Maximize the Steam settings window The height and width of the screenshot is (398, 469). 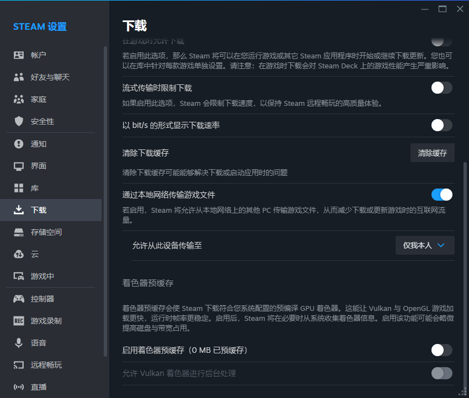pyautogui.click(x=443, y=9)
